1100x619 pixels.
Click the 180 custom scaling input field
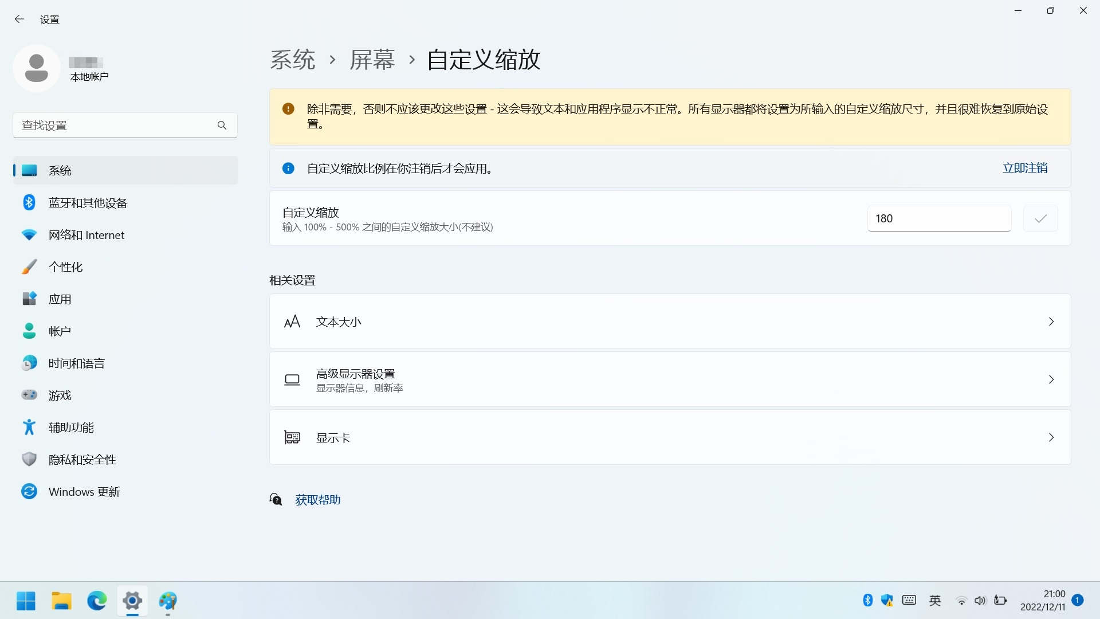pyautogui.click(x=939, y=218)
